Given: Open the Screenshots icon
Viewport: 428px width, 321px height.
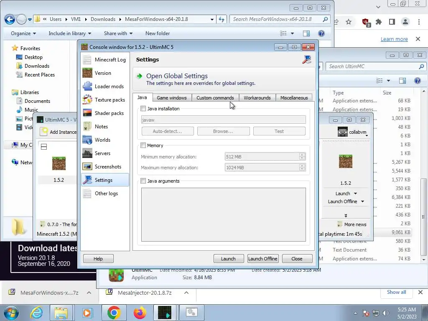Looking at the screenshot, I should pyautogui.click(x=87, y=166).
